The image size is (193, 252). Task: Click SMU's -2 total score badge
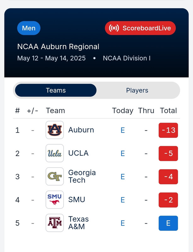click(x=168, y=200)
